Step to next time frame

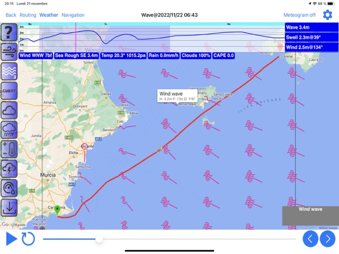[x=327, y=239]
